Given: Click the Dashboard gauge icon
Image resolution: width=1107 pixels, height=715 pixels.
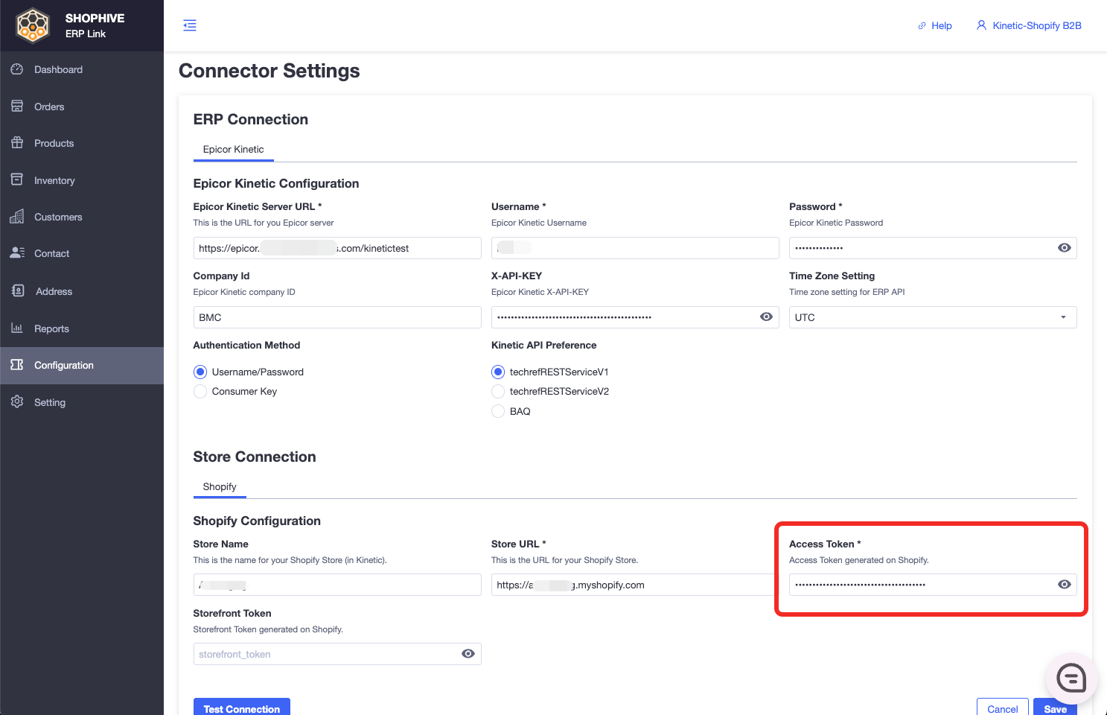Looking at the screenshot, I should (x=17, y=69).
